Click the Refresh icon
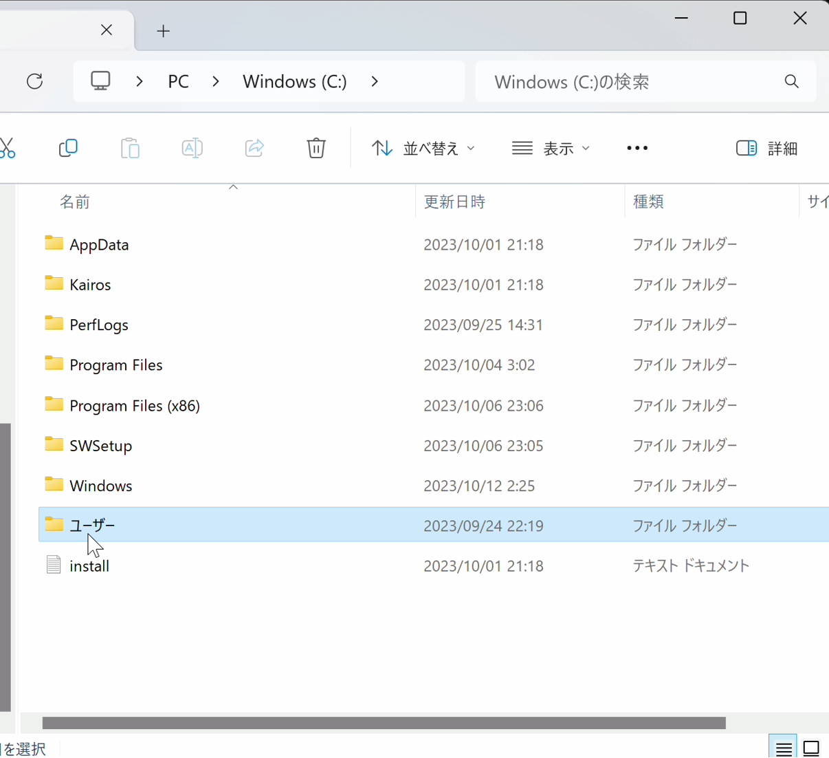The height and width of the screenshot is (758, 829). tap(34, 81)
